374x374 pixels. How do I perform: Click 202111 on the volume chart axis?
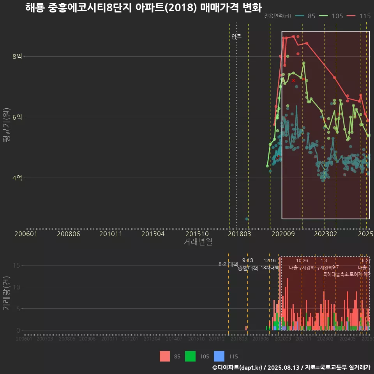point(303,339)
